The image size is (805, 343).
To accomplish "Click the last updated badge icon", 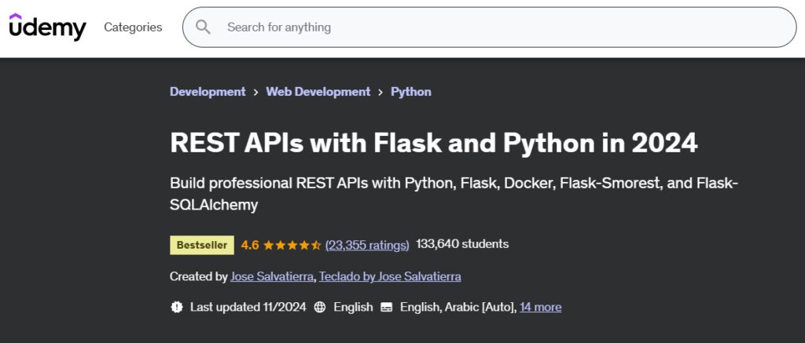I will 177,307.
